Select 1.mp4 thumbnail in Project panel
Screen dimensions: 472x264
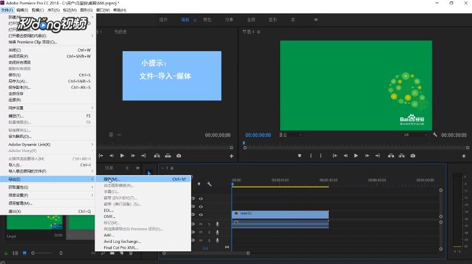(35, 222)
